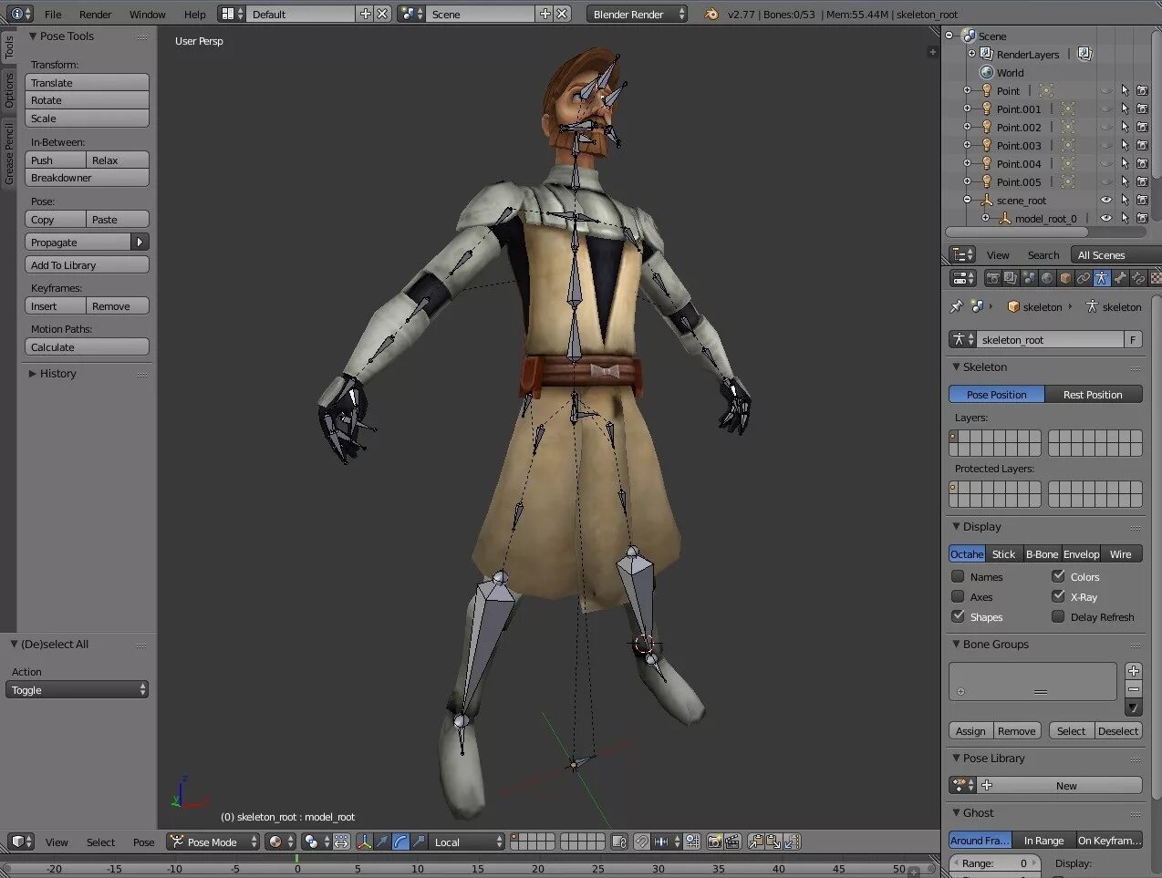Open the Render properties tab camera icon
Screen dimensions: 1162x878
[x=993, y=278]
